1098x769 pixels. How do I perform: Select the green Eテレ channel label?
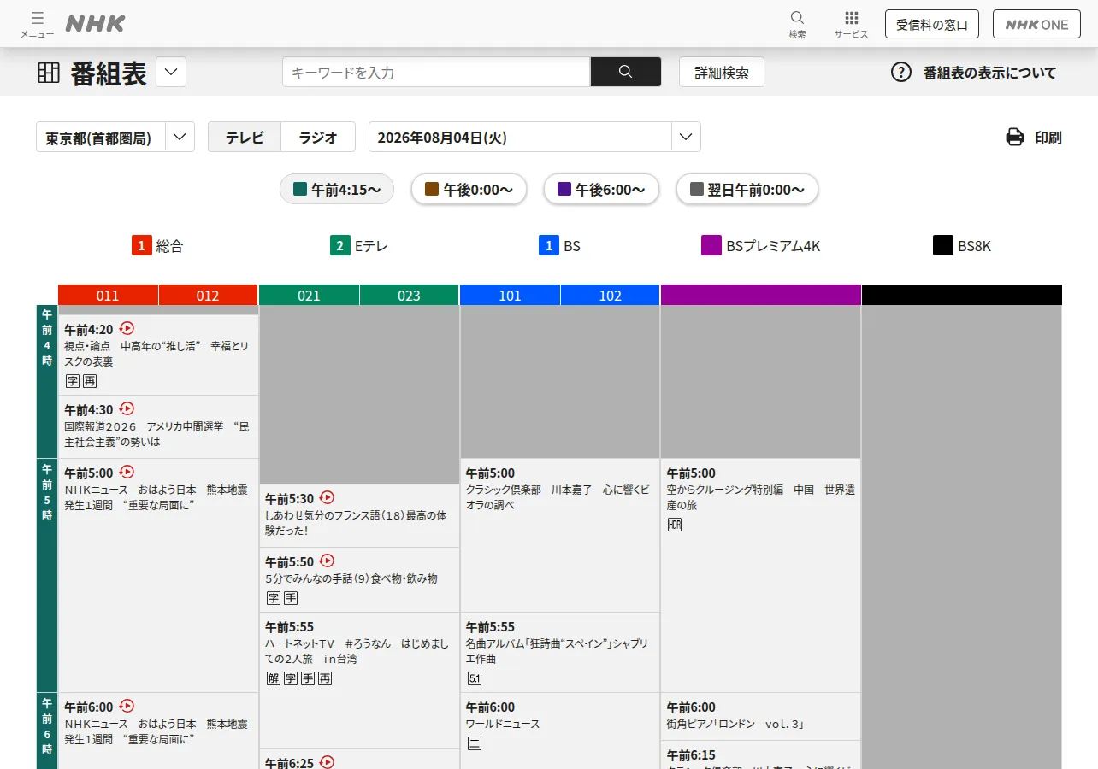(359, 246)
